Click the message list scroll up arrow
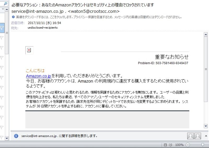209x148 pixels. click(x=7, y=10)
